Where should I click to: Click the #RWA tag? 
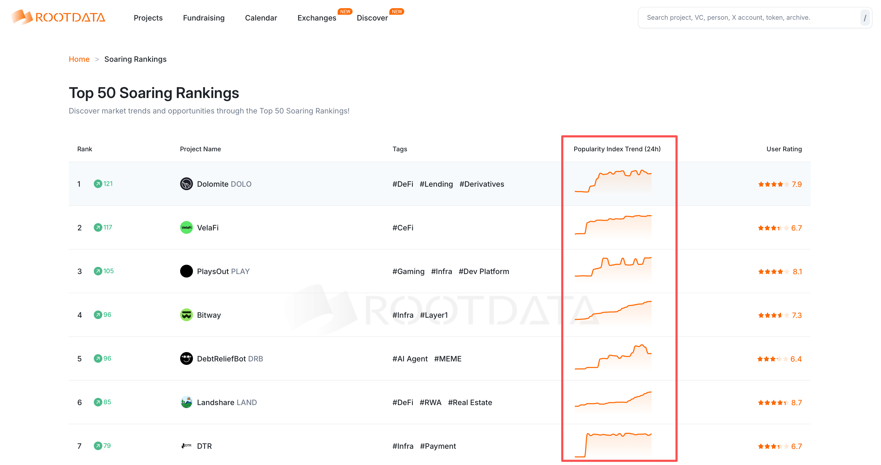click(x=430, y=402)
